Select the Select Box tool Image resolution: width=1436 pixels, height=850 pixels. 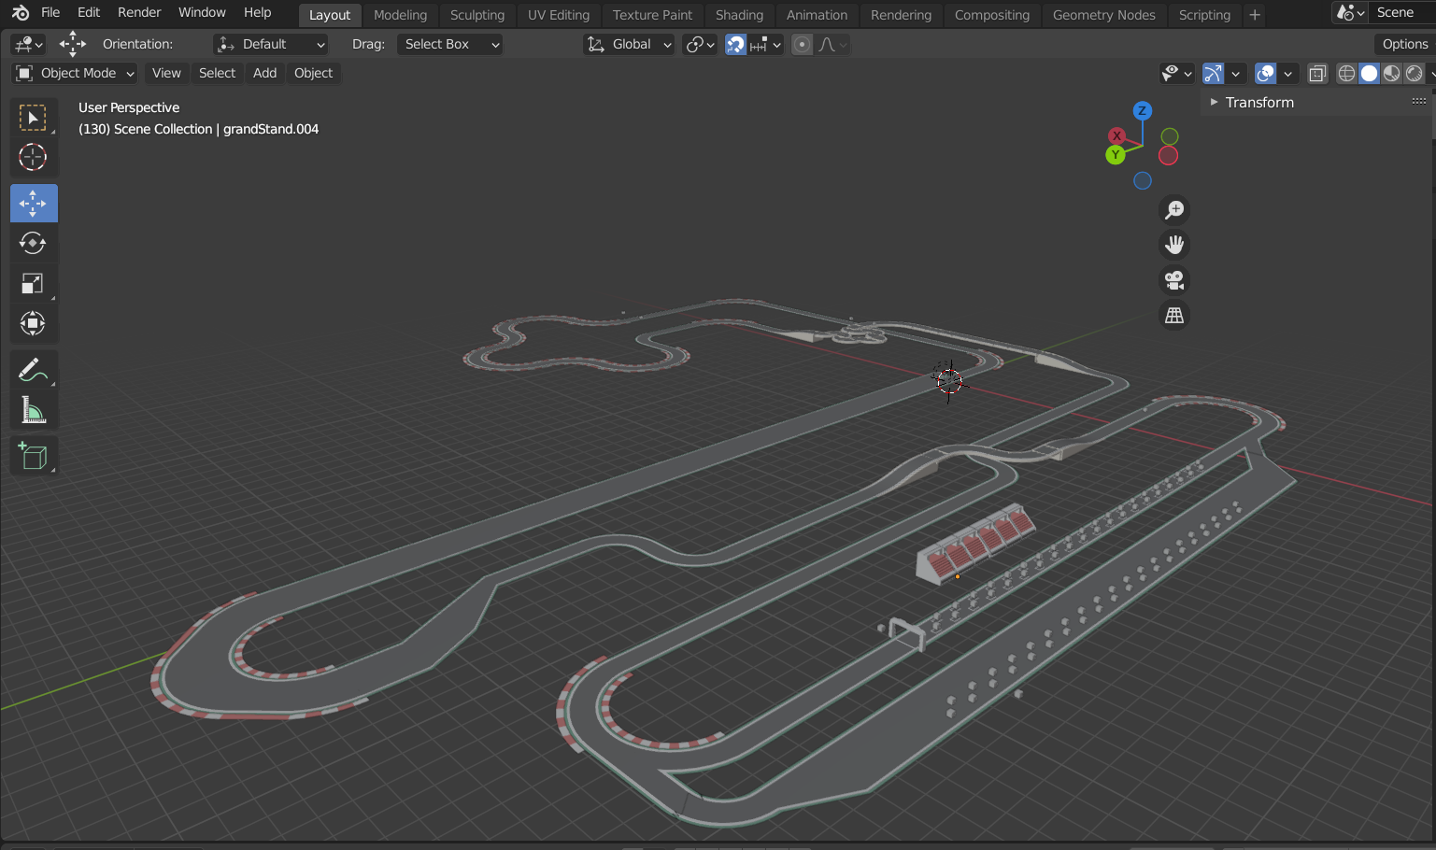34,118
